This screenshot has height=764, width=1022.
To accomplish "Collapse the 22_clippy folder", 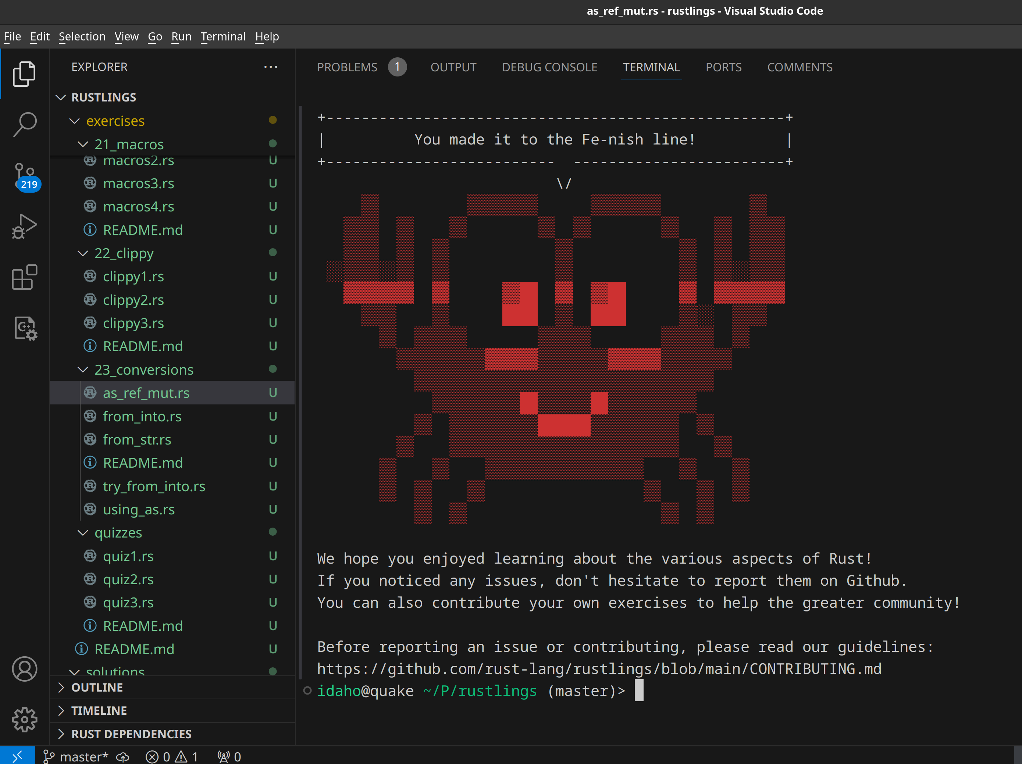I will click(x=83, y=253).
